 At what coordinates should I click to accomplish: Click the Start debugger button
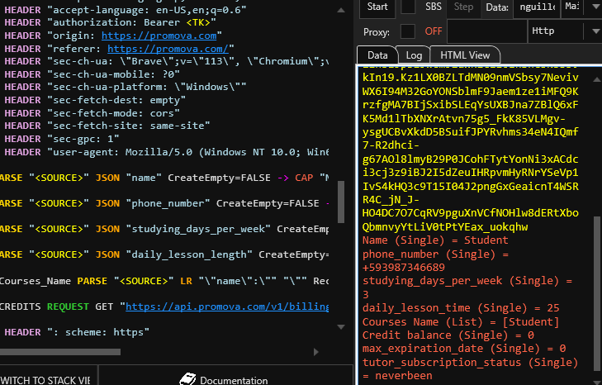click(377, 7)
